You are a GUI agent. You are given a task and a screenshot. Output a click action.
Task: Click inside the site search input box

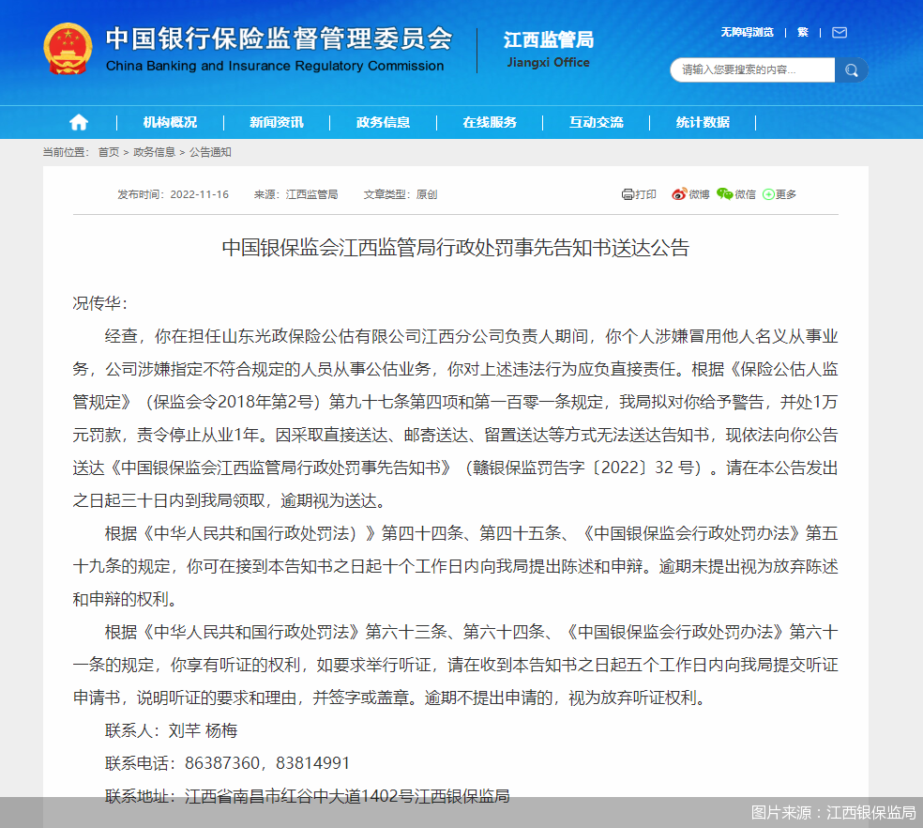750,69
